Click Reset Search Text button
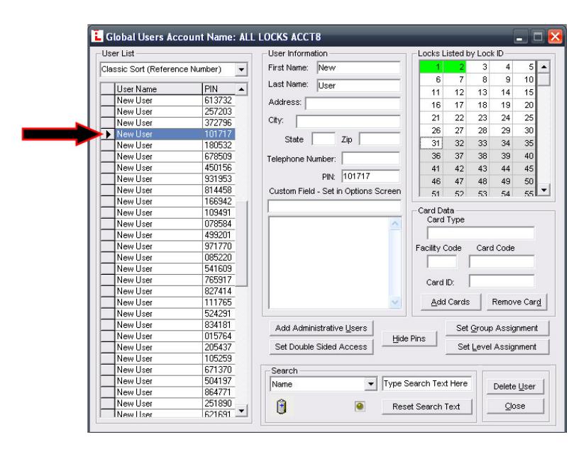Image resolution: width=586 pixels, height=449 pixels. [426, 407]
